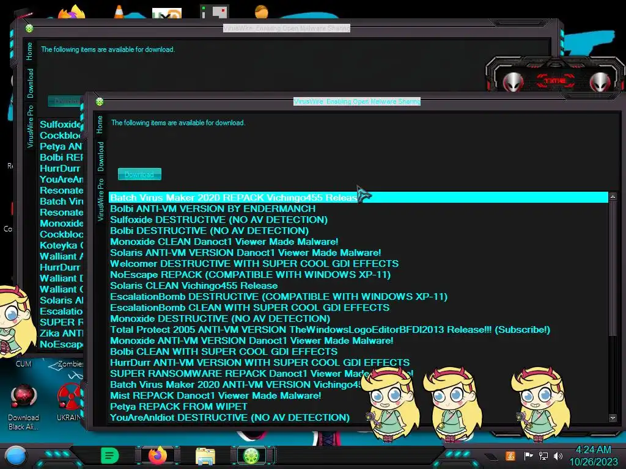Select 'YouAreAn' row in back window
This screenshot has height=469, width=626.
coord(61,180)
